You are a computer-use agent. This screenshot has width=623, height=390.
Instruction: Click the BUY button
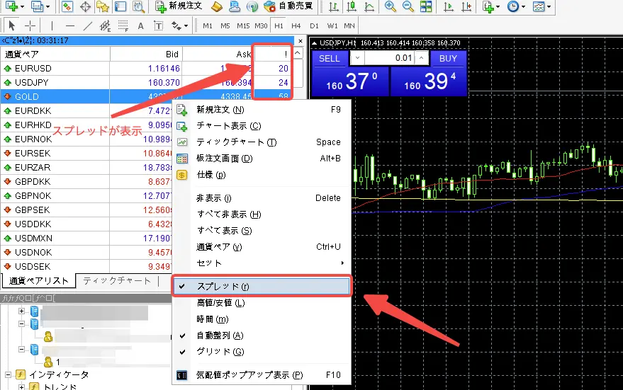[448, 58]
